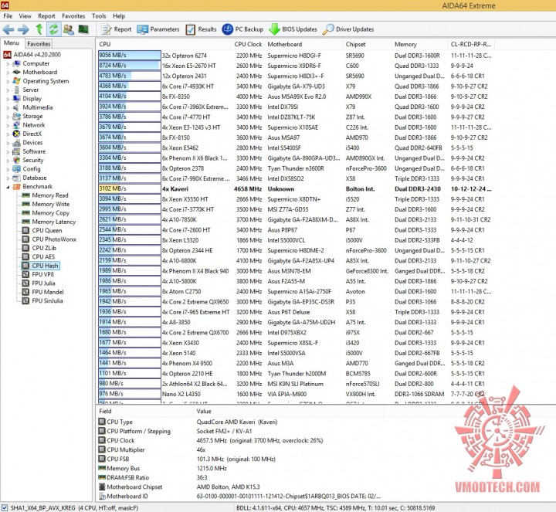Check for BIOS Updates

293,29
